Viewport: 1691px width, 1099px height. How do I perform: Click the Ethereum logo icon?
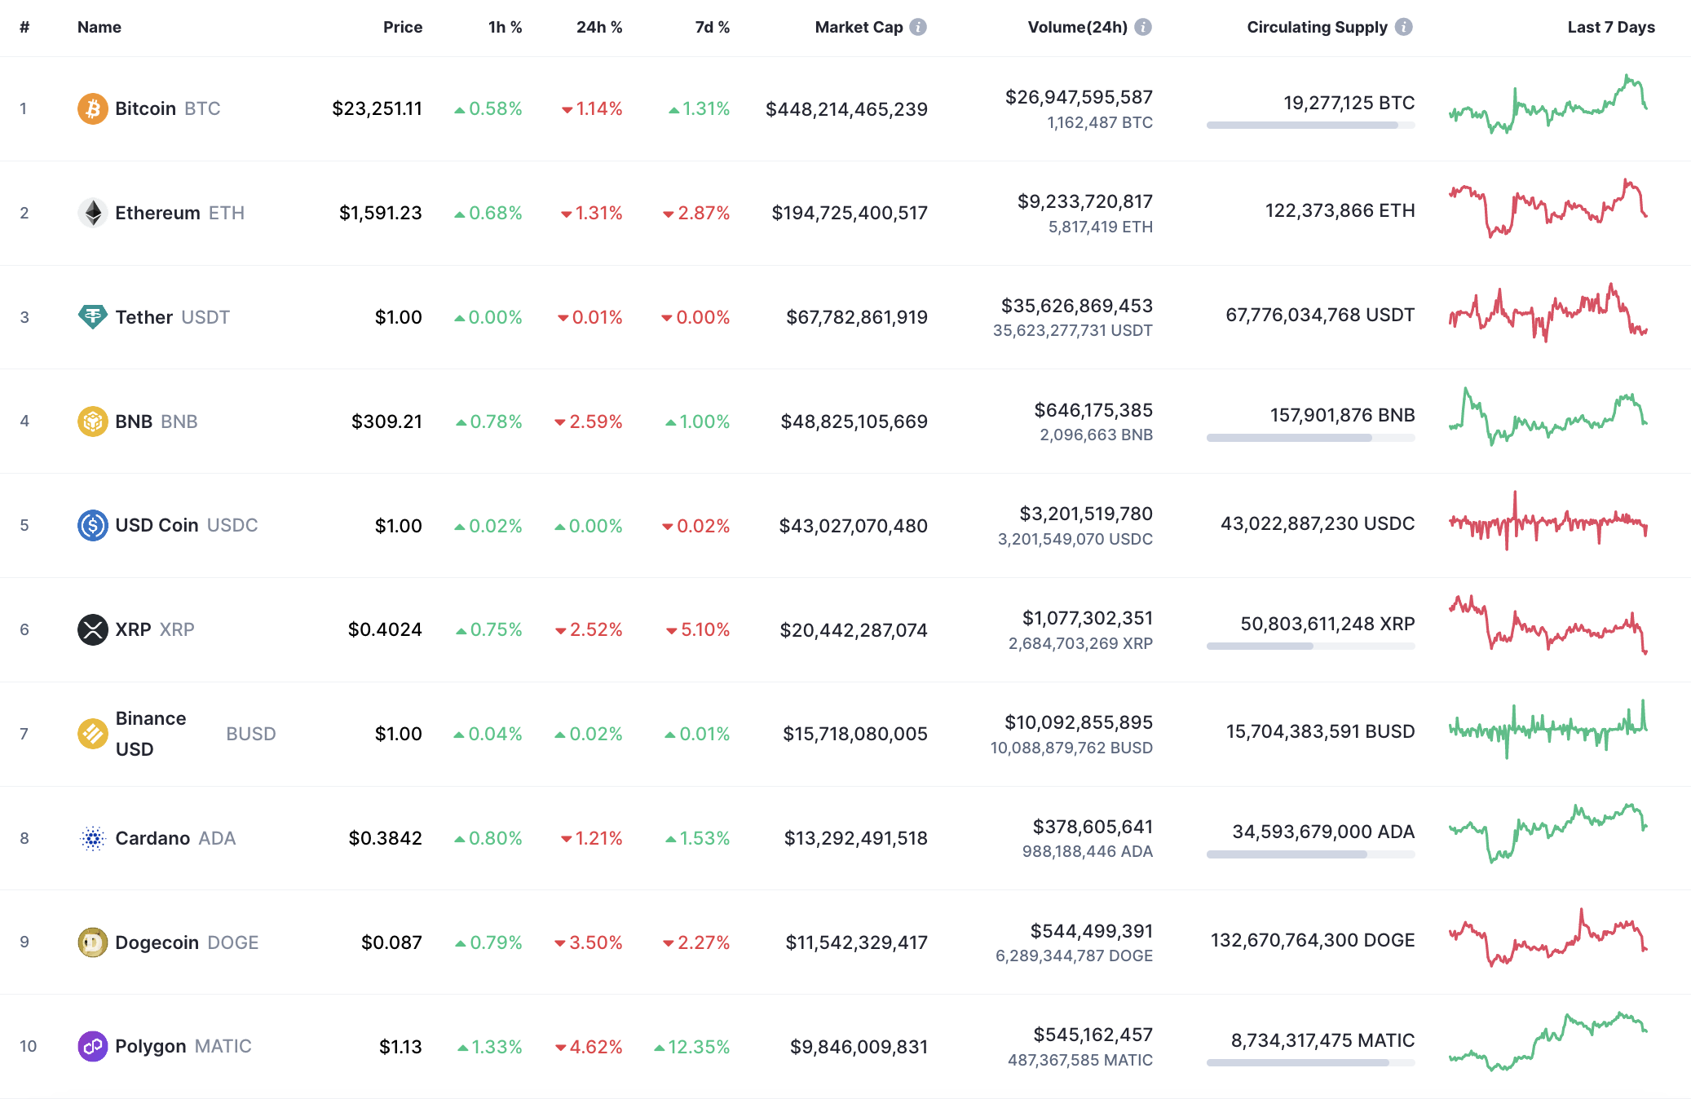point(93,212)
